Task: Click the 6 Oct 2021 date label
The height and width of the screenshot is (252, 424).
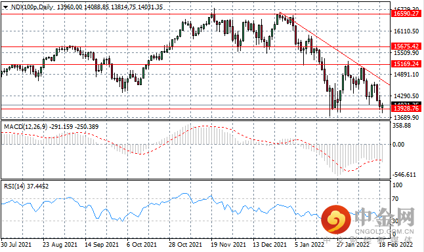Action: [x=142, y=244]
